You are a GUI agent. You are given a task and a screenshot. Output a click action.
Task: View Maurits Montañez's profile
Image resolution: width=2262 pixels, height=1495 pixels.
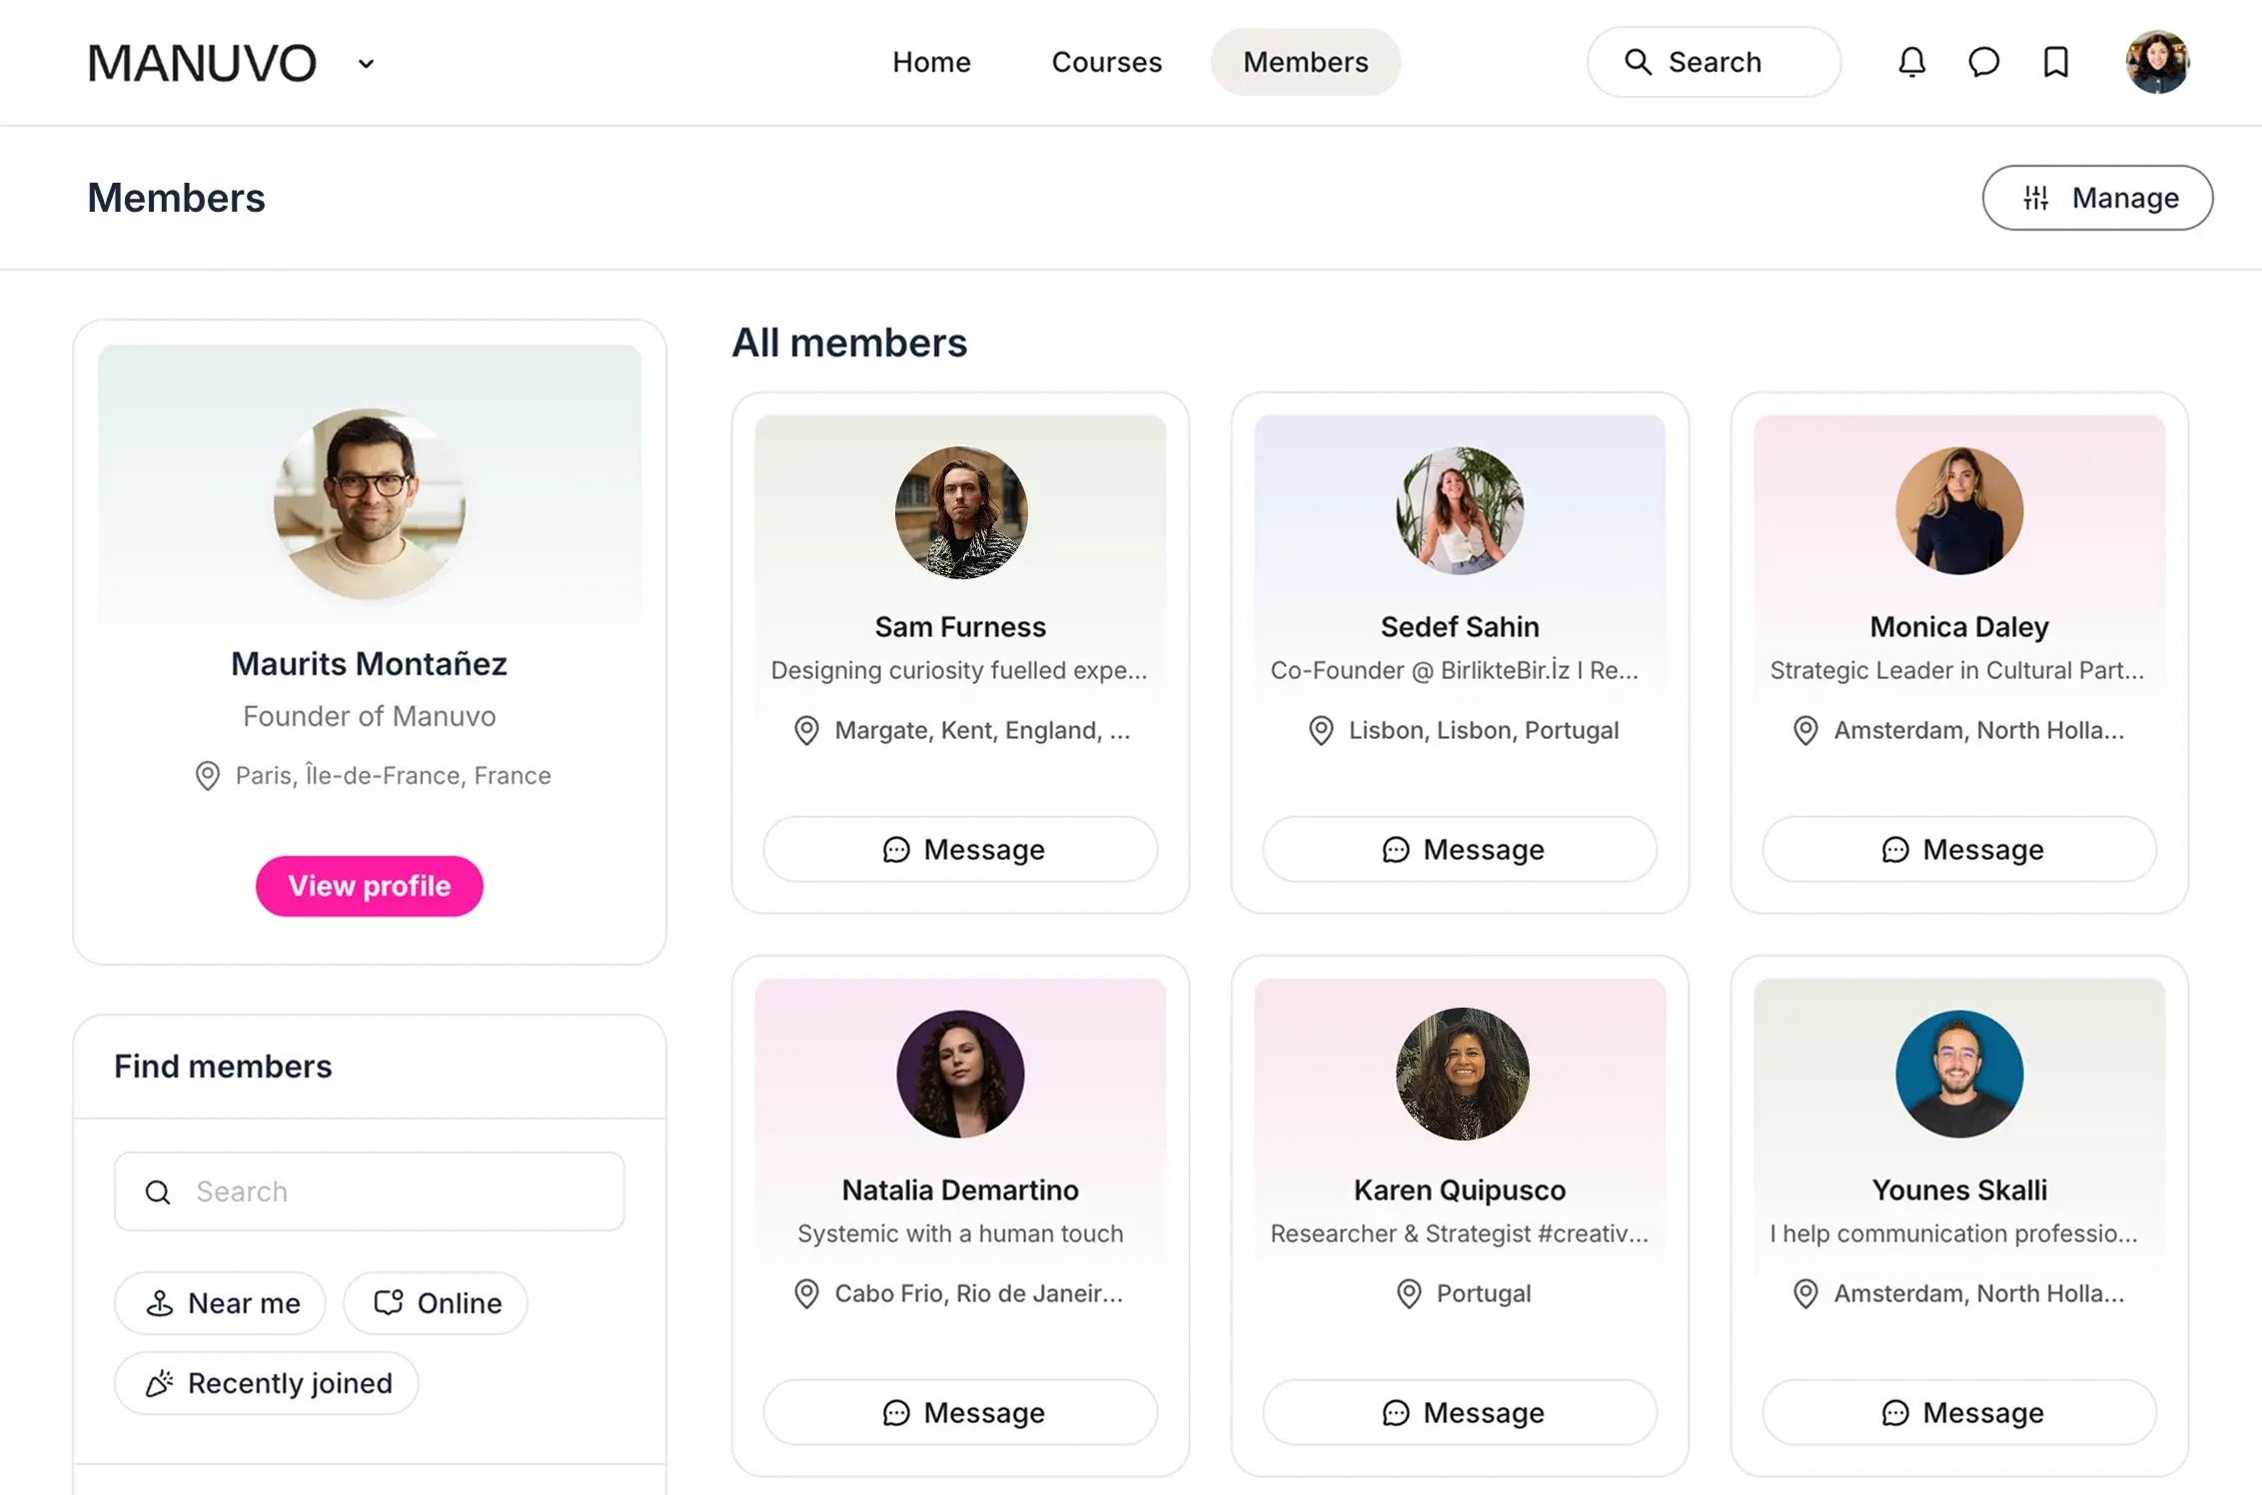point(369,886)
